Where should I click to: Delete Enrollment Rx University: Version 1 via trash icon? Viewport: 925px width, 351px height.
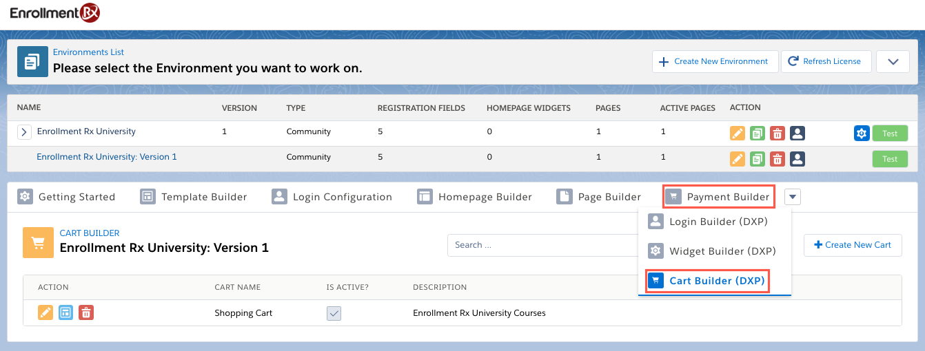coord(777,159)
